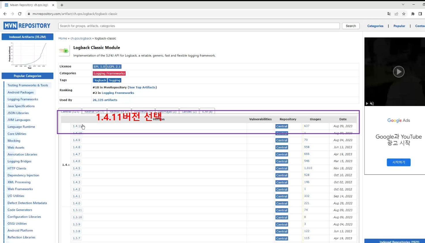Image resolution: width=425 pixels, height=243 pixels.
Task: Open Java Specifications category
Action: tap(21, 106)
